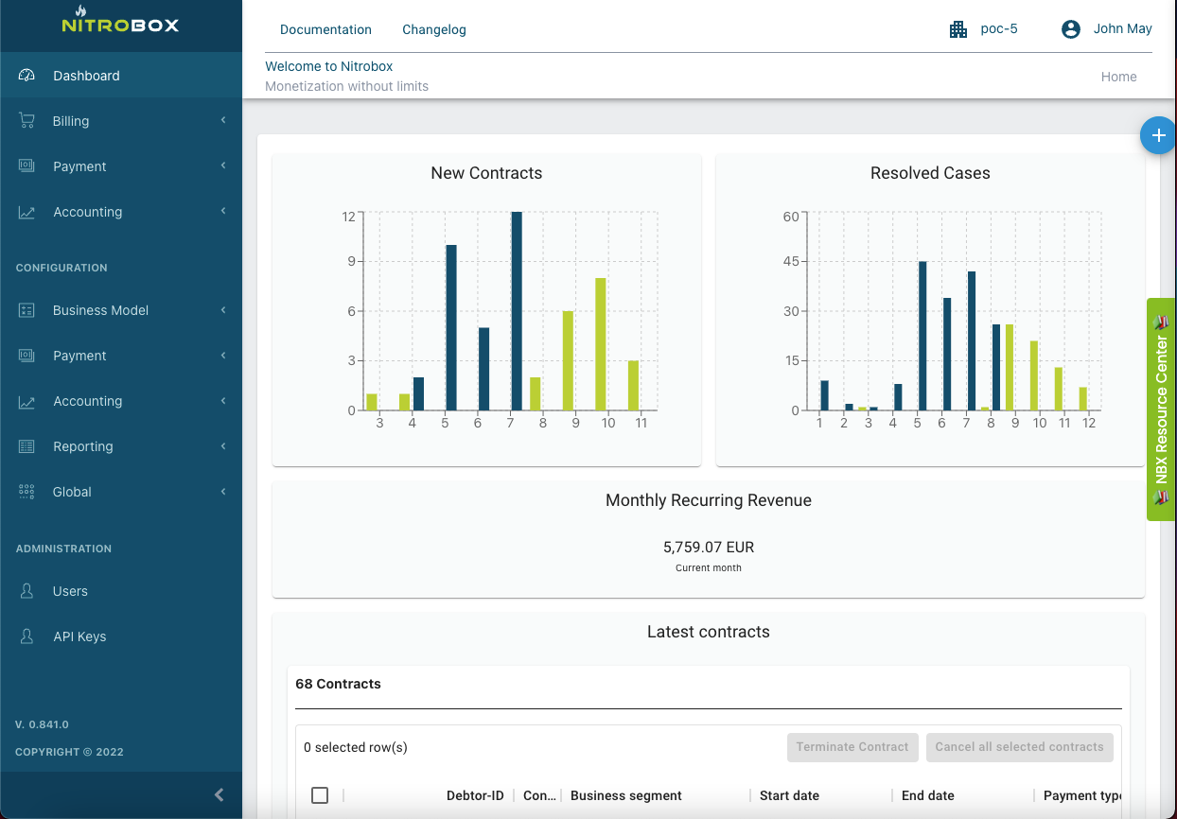Click the Dashboard speedometer icon
The width and height of the screenshot is (1177, 819).
[26, 76]
